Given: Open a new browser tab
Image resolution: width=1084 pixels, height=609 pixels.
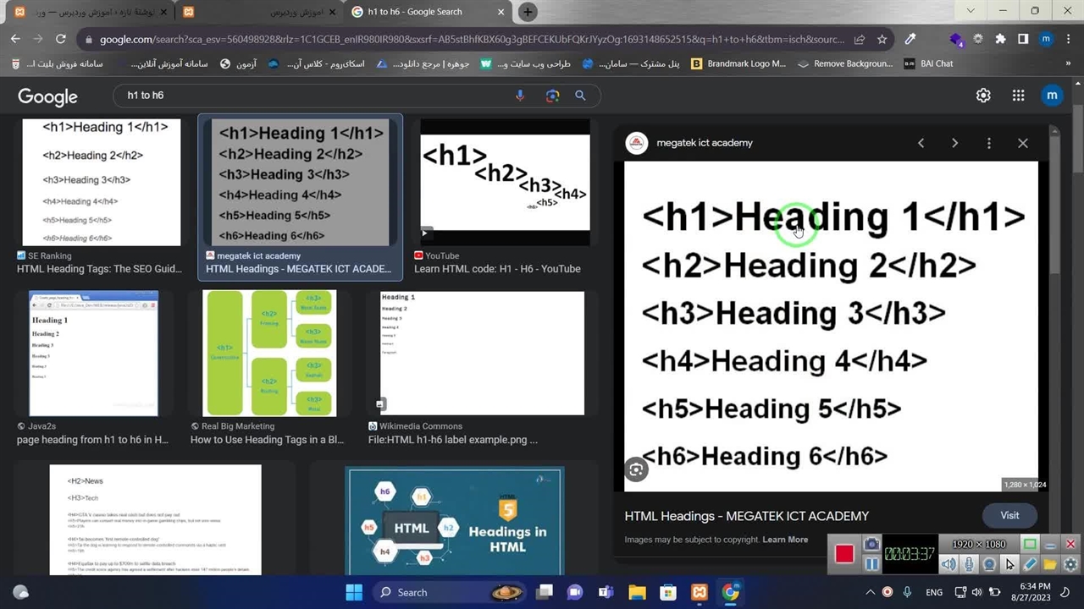Looking at the screenshot, I should coord(528,12).
